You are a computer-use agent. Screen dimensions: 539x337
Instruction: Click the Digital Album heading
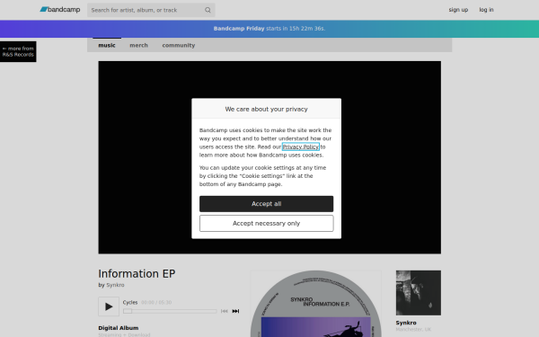[119, 328]
